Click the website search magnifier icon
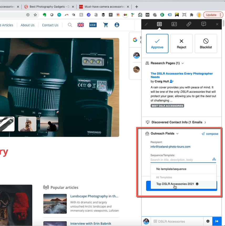The height and width of the screenshot is (226, 225). coord(70,25)
